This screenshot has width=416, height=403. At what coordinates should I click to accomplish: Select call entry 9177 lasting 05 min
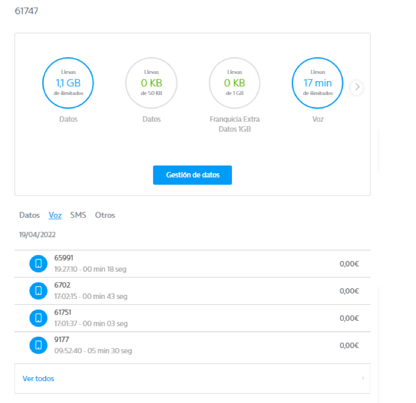[x=93, y=345]
